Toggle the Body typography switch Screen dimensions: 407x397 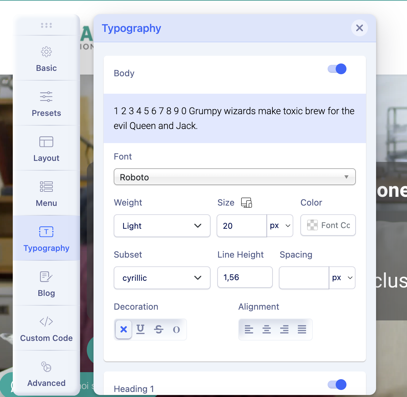point(337,69)
